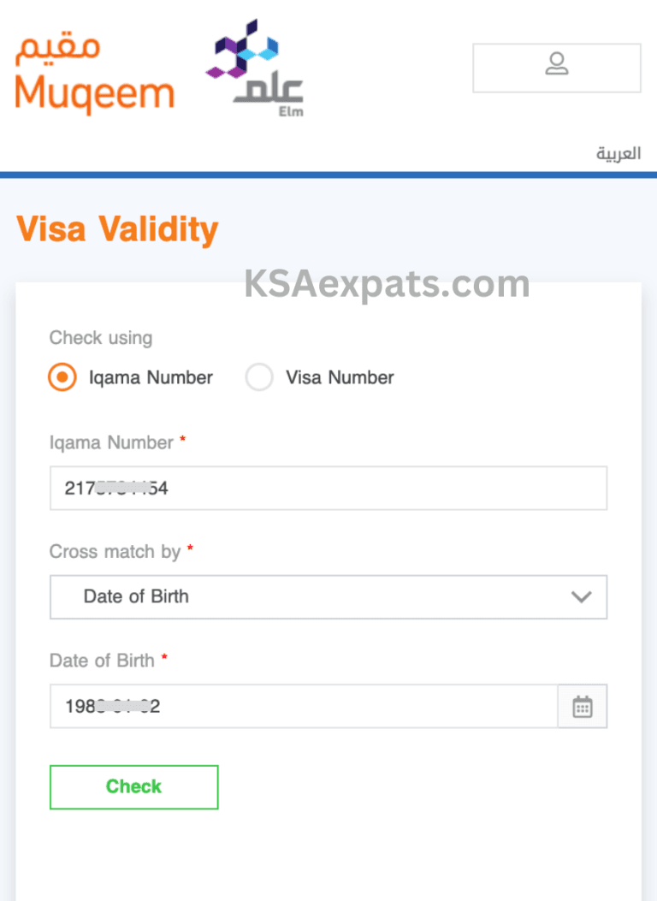The image size is (657, 901).
Task: Click the KSAexpats.com watermark text
Action: click(x=386, y=282)
